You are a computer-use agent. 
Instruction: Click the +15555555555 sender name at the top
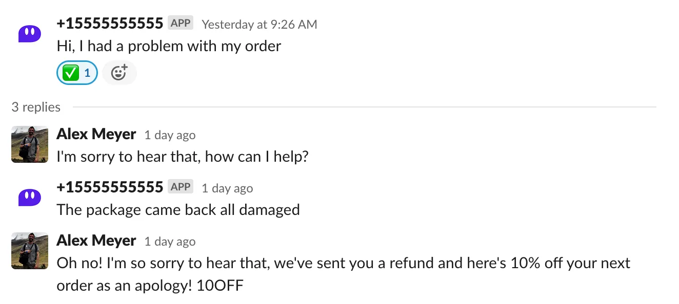pos(109,23)
